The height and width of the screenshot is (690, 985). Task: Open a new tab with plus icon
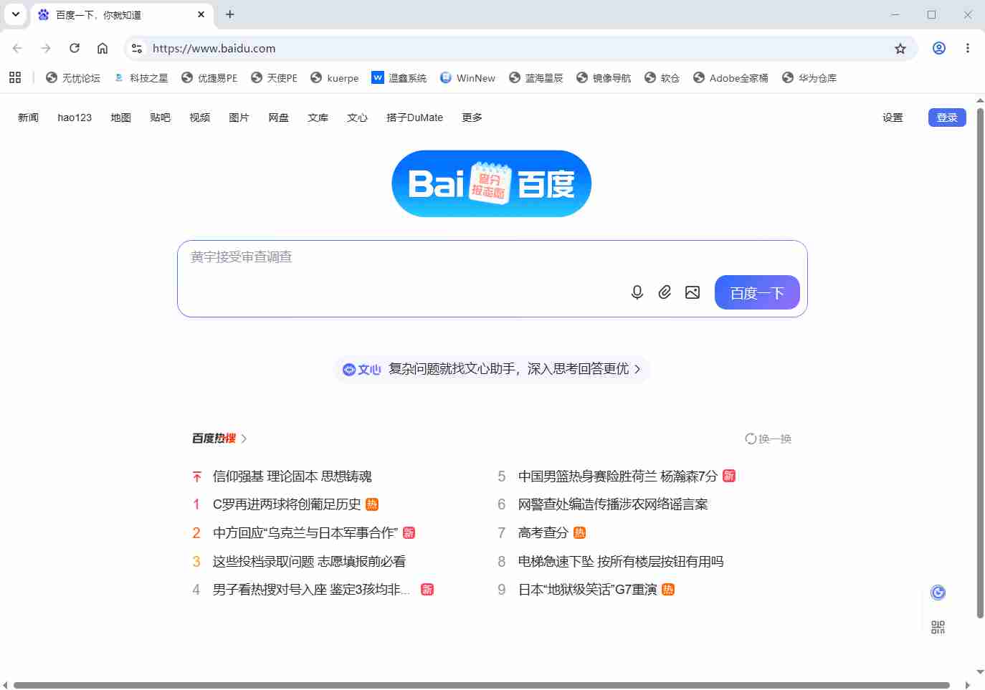(x=230, y=14)
